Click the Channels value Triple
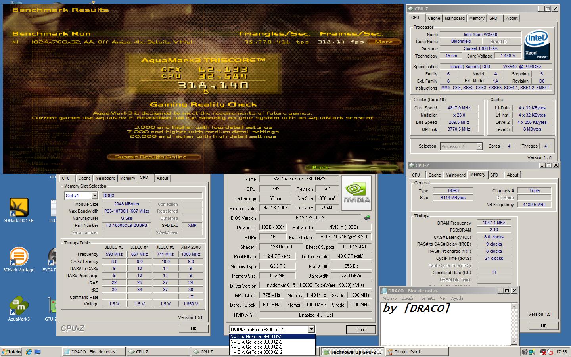 coord(534,190)
